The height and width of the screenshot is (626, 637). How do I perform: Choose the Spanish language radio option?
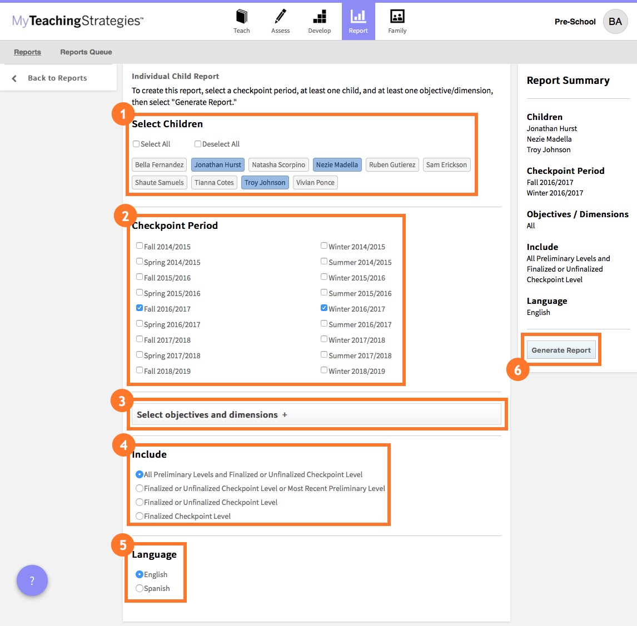[x=140, y=588]
